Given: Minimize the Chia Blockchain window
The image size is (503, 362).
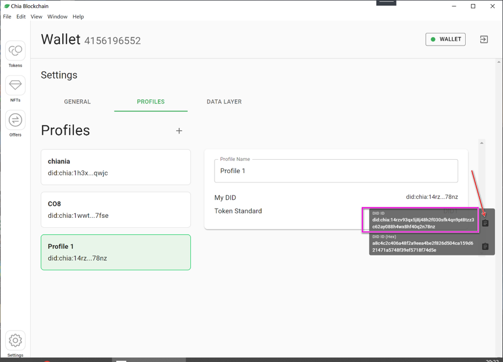Looking at the screenshot, I should (454, 6).
